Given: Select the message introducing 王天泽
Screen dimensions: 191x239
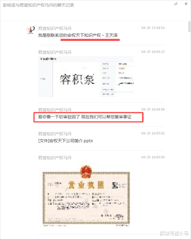Looking at the screenshot, I should [78, 35].
